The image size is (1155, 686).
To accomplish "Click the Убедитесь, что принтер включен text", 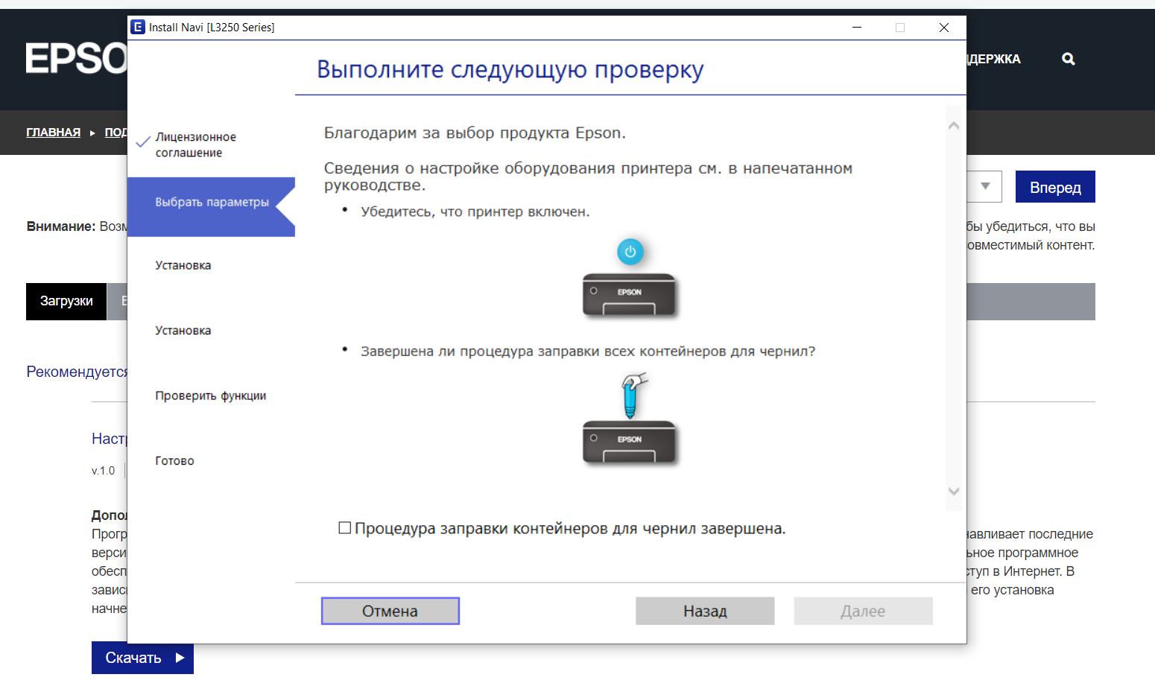I will click(475, 212).
